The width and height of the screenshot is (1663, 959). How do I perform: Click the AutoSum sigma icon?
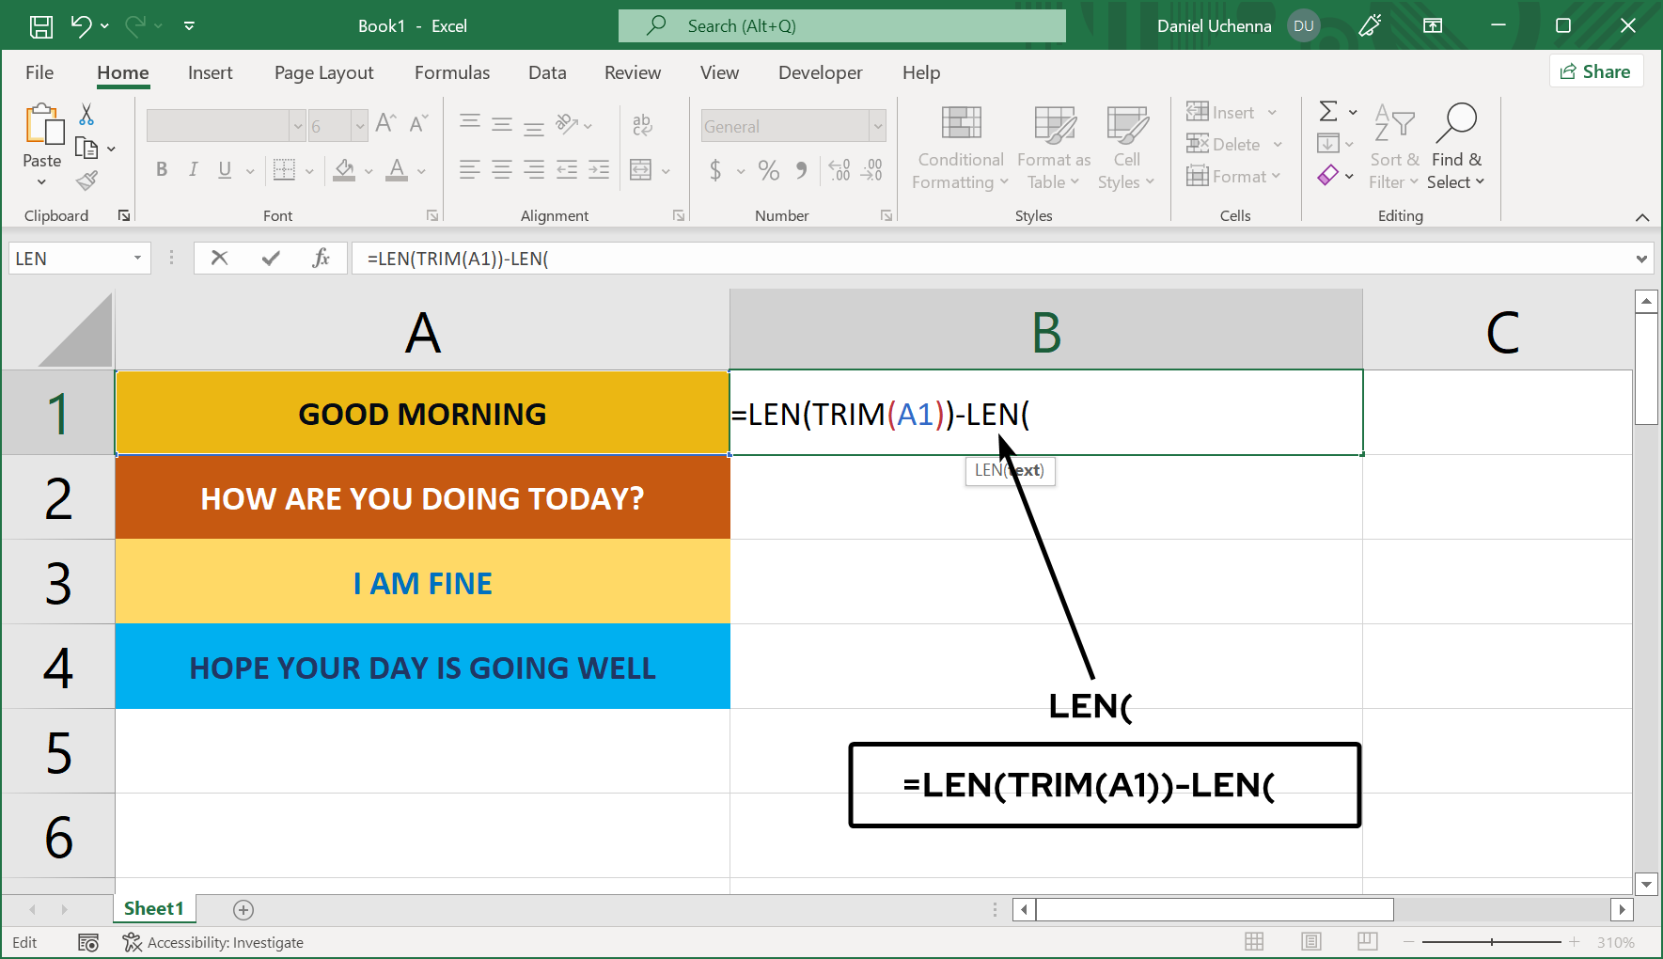click(1328, 112)
